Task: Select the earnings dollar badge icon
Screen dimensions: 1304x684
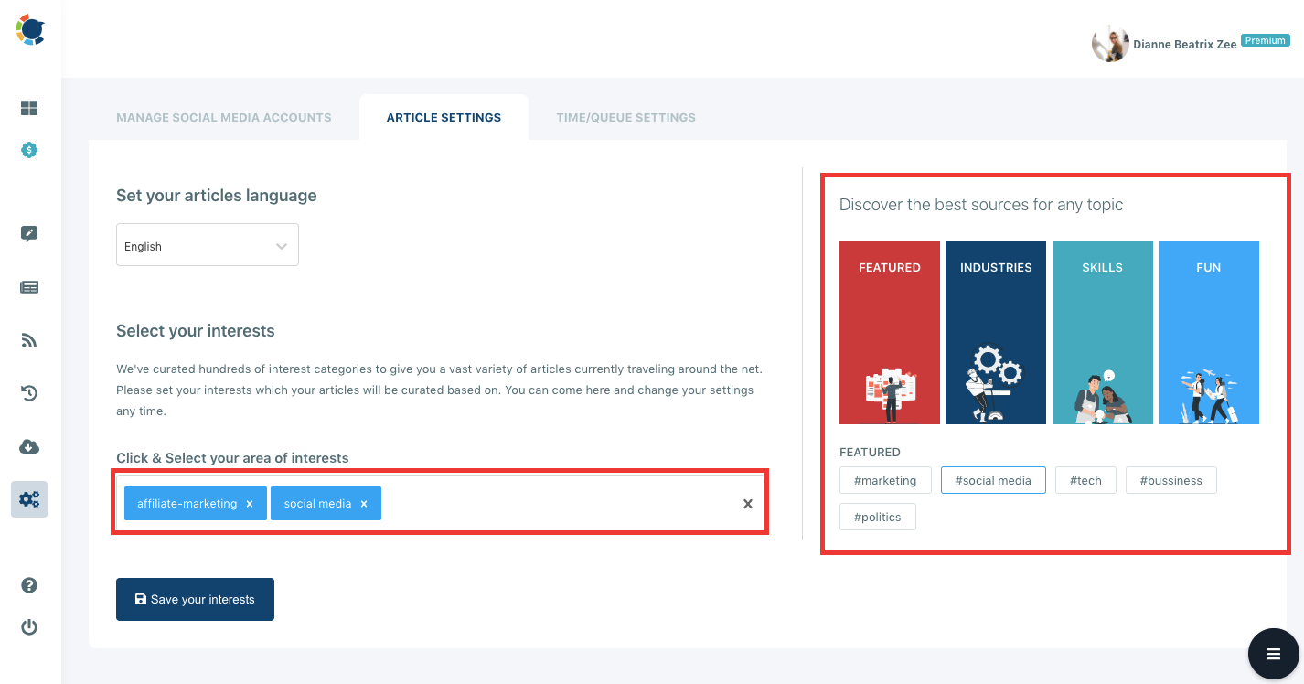Action: coord(28,150)
